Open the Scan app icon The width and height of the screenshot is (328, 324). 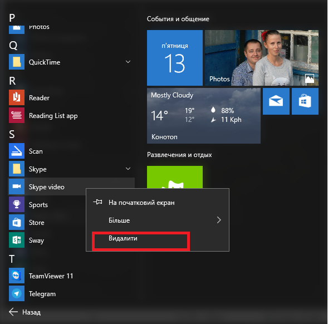[17, 151]
